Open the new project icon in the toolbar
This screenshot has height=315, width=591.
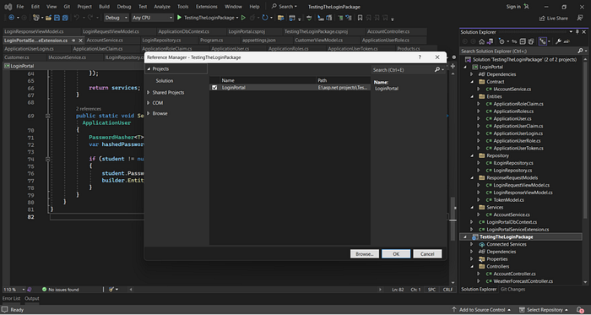tap(35, 18)
